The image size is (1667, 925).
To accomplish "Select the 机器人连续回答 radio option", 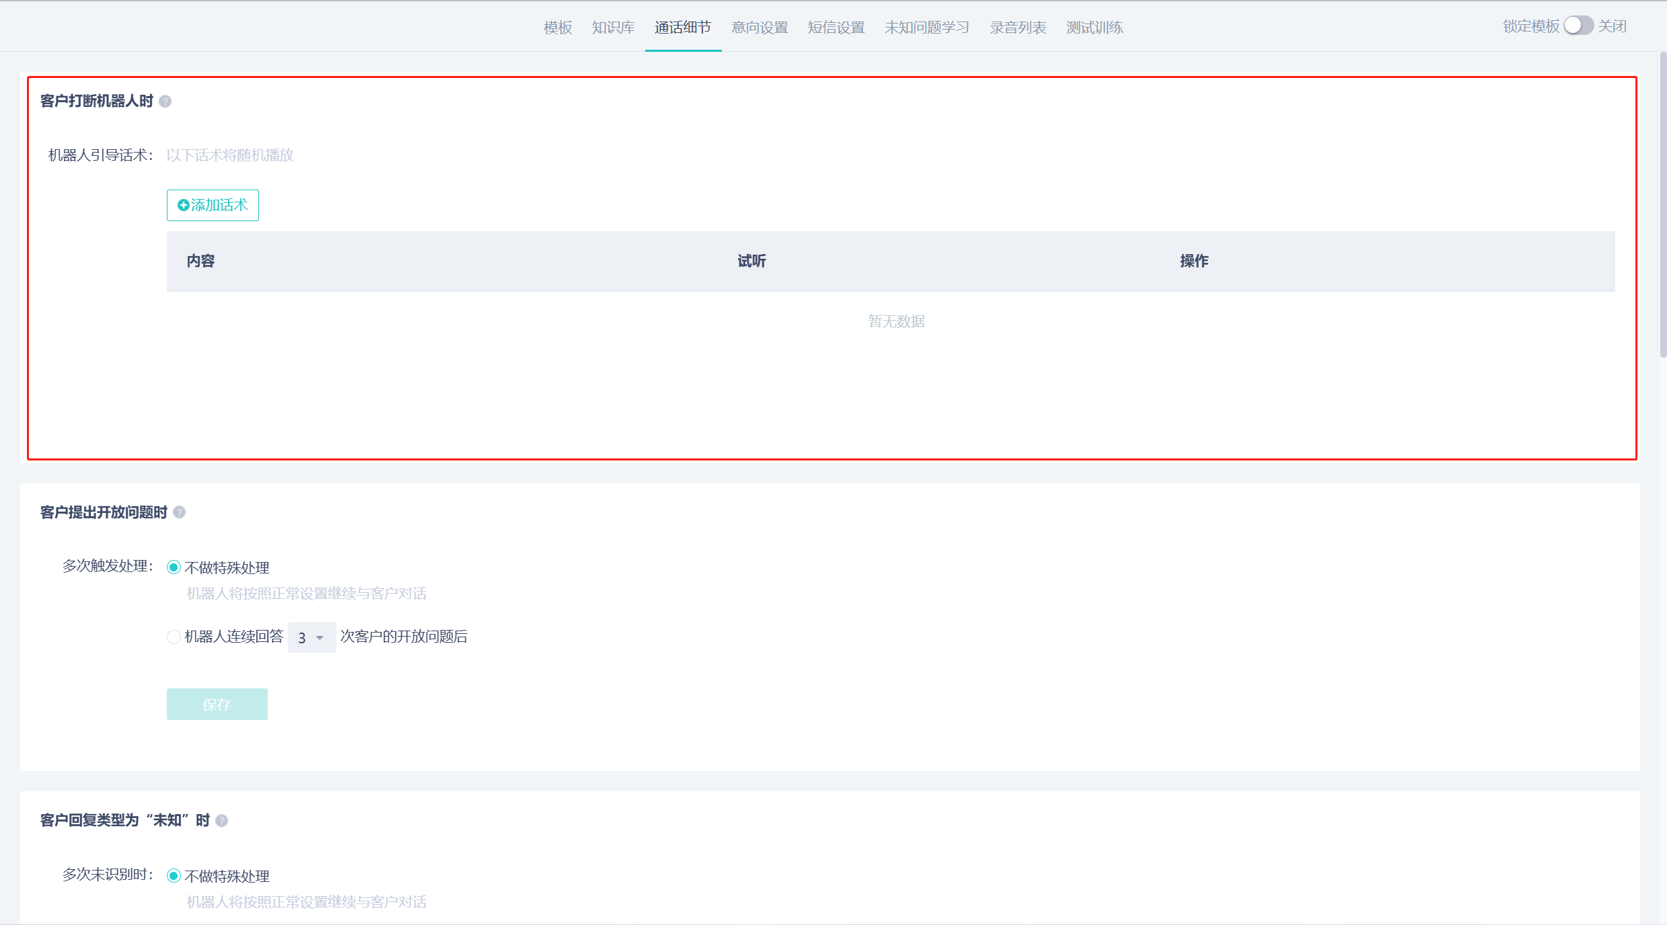I will 174,637.
